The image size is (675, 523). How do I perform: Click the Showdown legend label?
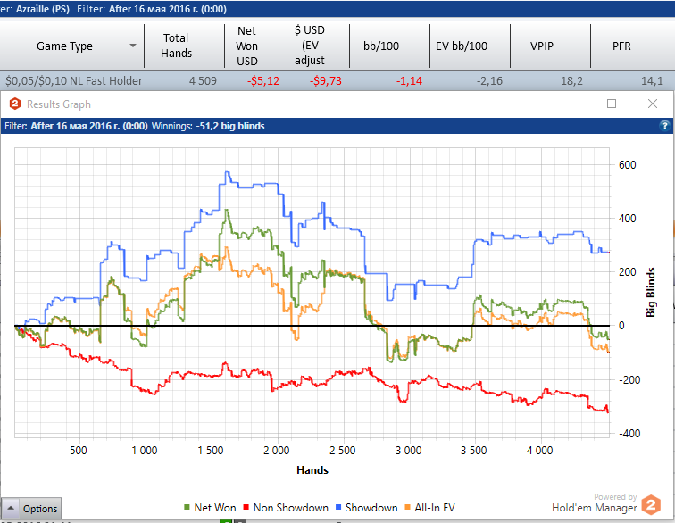tap(371, 508)
